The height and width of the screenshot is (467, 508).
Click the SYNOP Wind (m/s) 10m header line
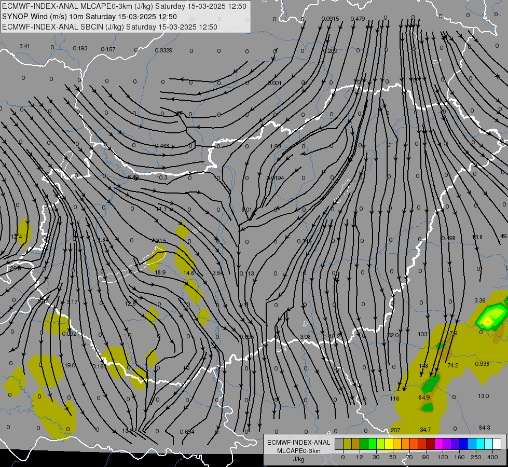pyautogui.click(x=89, y=17)
